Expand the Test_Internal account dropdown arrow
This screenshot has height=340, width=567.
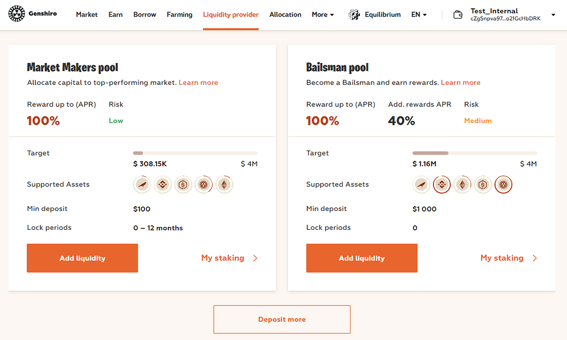[x=554, y=15]
